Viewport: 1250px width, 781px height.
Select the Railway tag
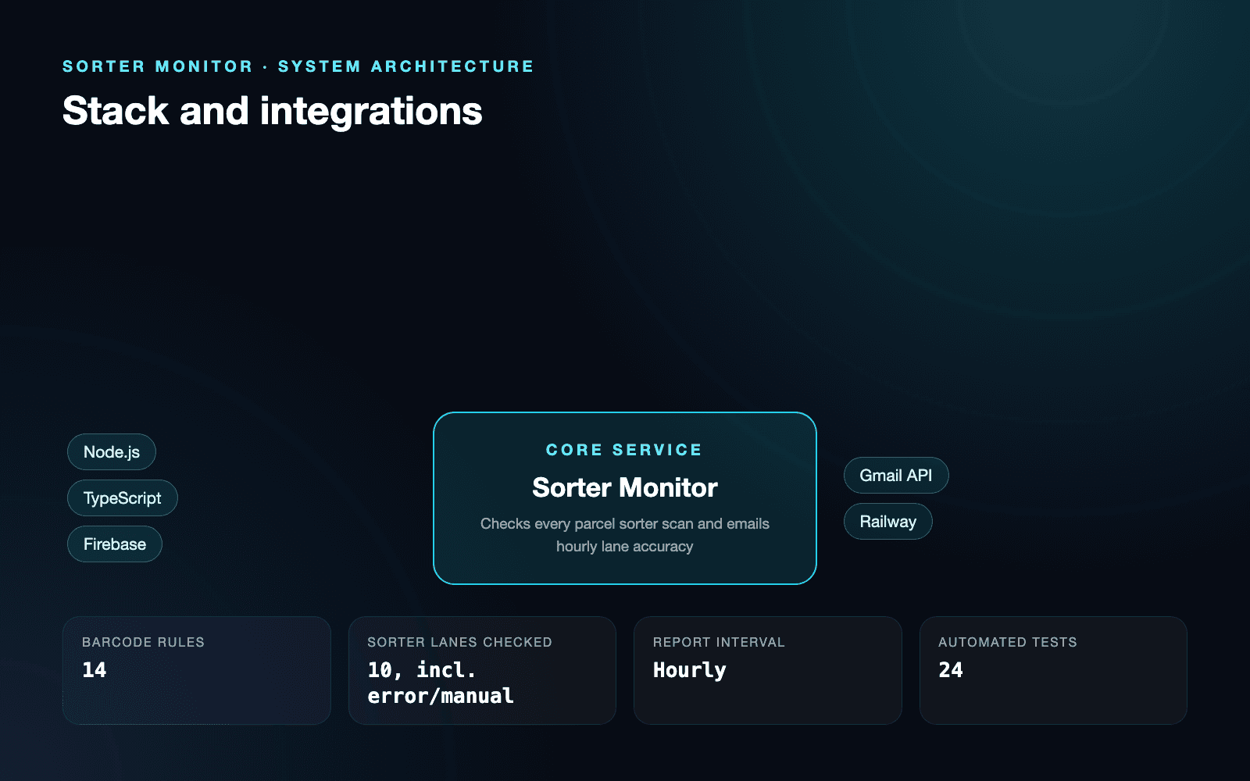888,522
